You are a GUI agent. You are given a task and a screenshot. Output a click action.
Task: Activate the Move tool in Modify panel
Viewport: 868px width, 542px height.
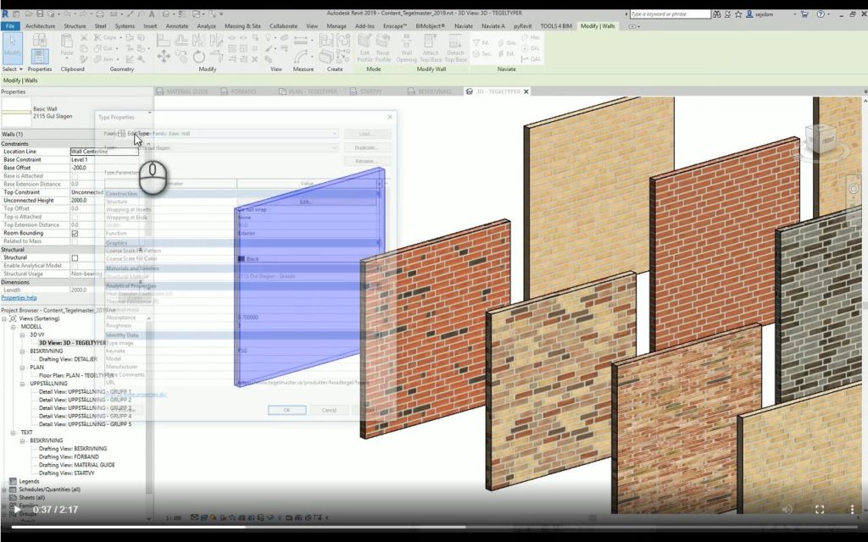click(x=164, y=57)
